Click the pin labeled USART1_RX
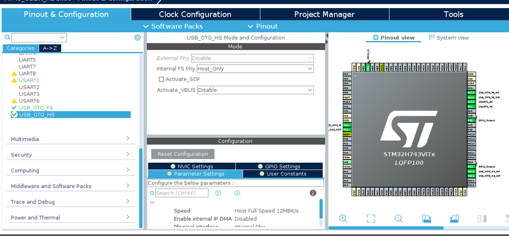The height and width of the screenshot is (236, 509). (x=471, y=101)
